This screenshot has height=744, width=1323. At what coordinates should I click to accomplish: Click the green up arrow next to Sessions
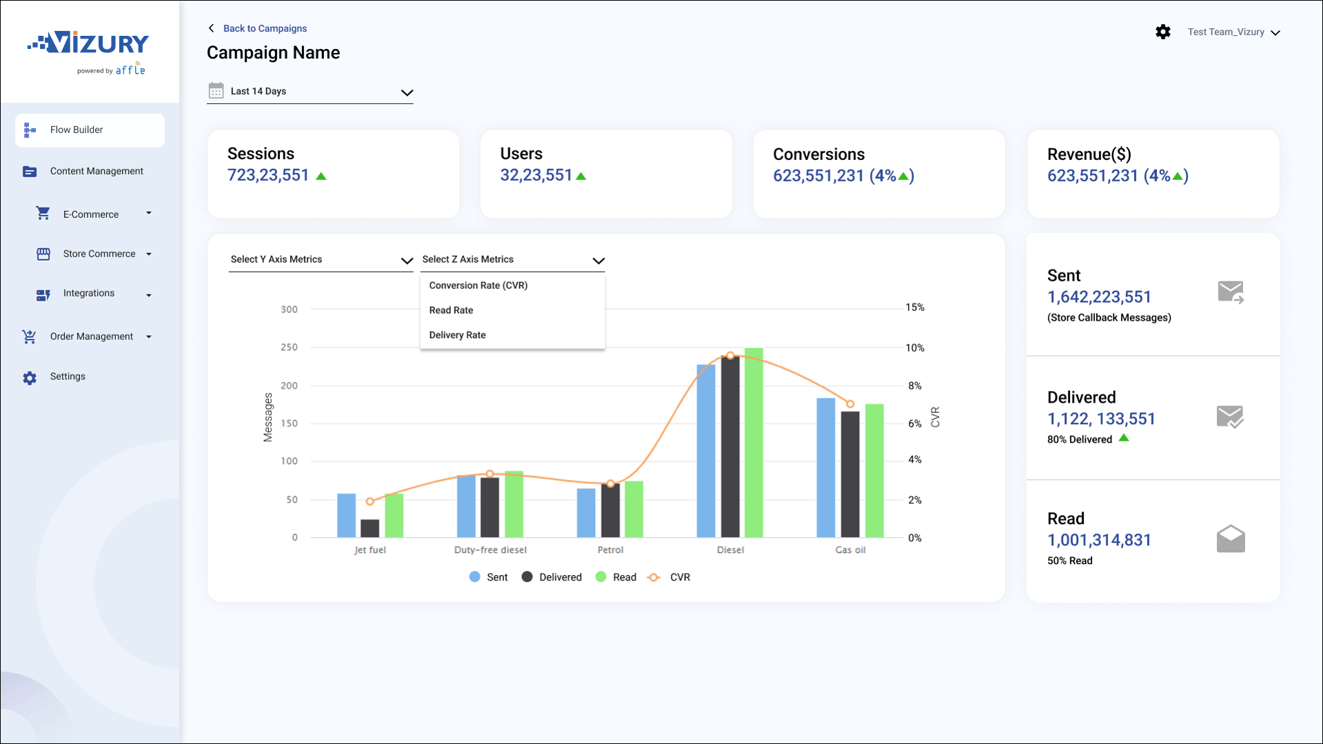pos(321,177)
